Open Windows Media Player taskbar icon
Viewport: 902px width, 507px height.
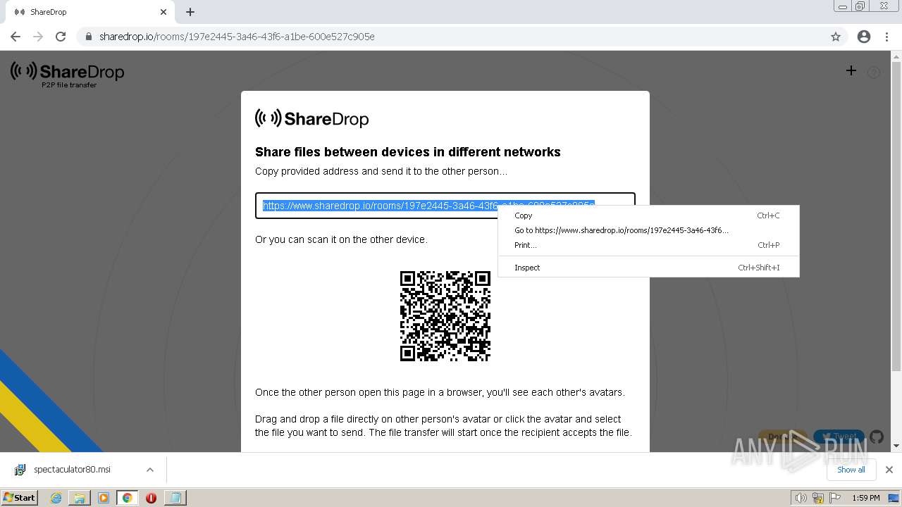[x=104, y=498]
